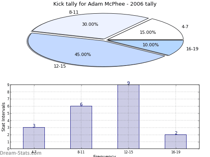The width and height of the screenshot is (210, 157).
Task: Click the 9 value on the y-axis
Action: pos(8,85)
